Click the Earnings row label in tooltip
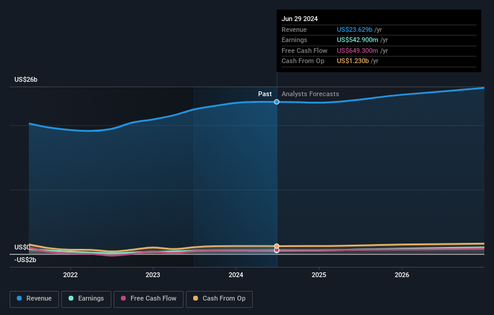This screenshot has width=494, height=315. [x=294, y=40]
